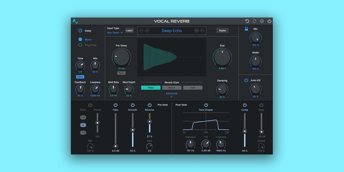Select Ping Pong delay mode
Screen dimensions: 344x172
[x=80, y=45]
